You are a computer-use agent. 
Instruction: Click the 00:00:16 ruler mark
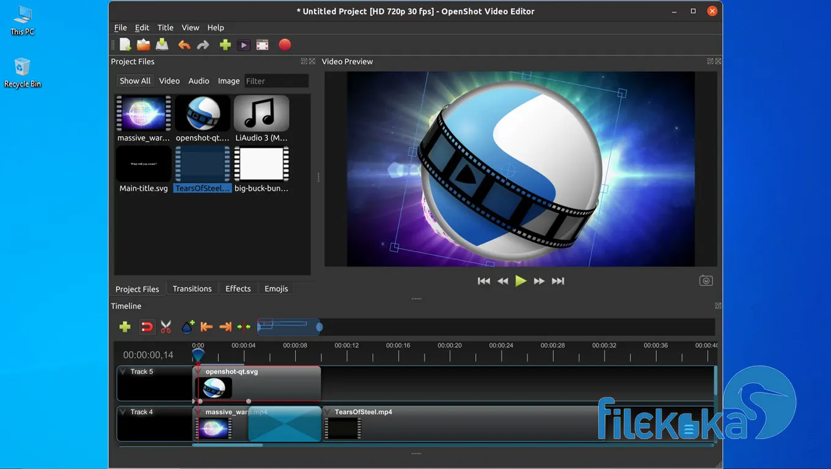coord(398,346)
